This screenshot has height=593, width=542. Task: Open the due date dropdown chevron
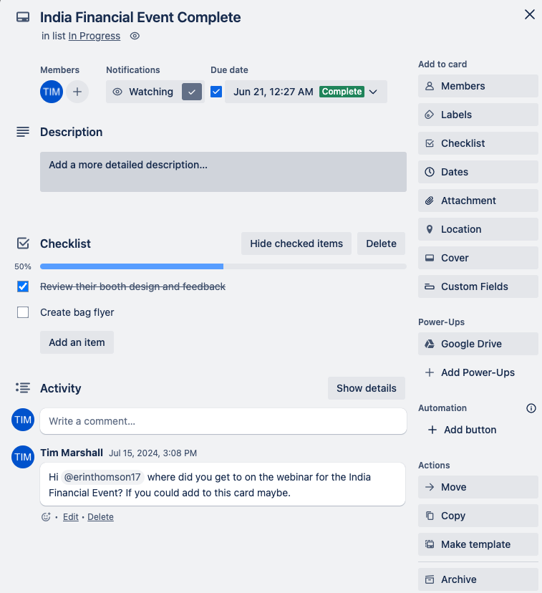click(x=373, y=92)
